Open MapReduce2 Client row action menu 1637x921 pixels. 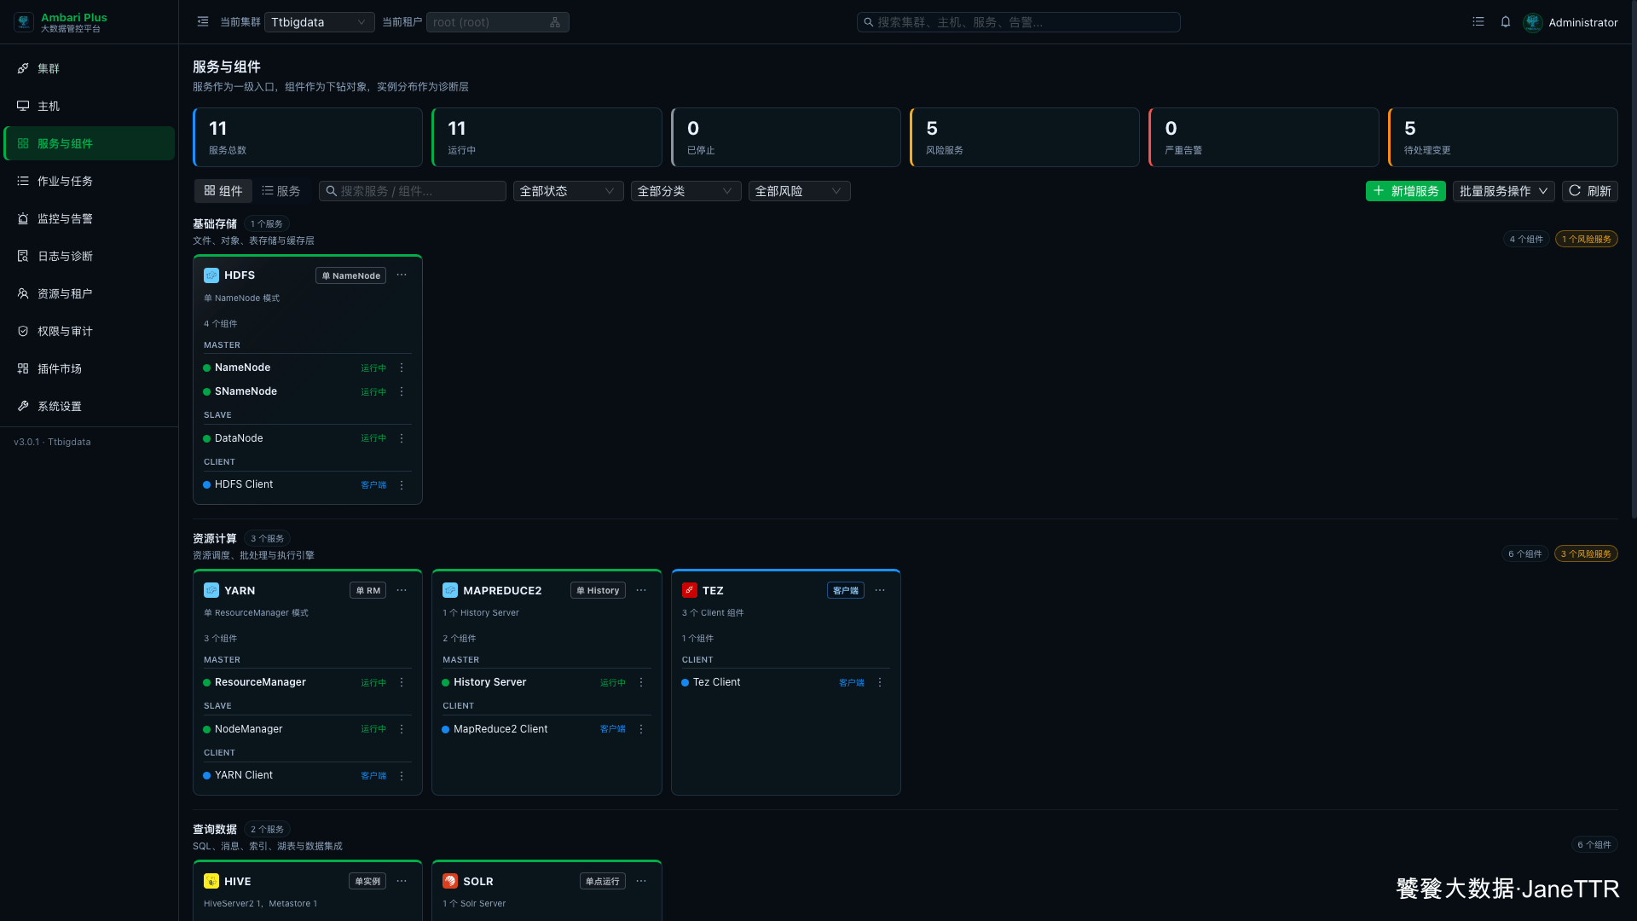[x=641, y=729]
